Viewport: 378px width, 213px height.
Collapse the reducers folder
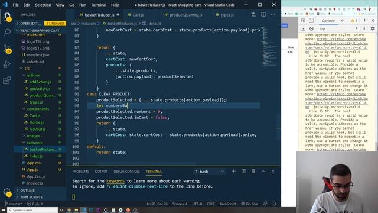pos(34,143)
